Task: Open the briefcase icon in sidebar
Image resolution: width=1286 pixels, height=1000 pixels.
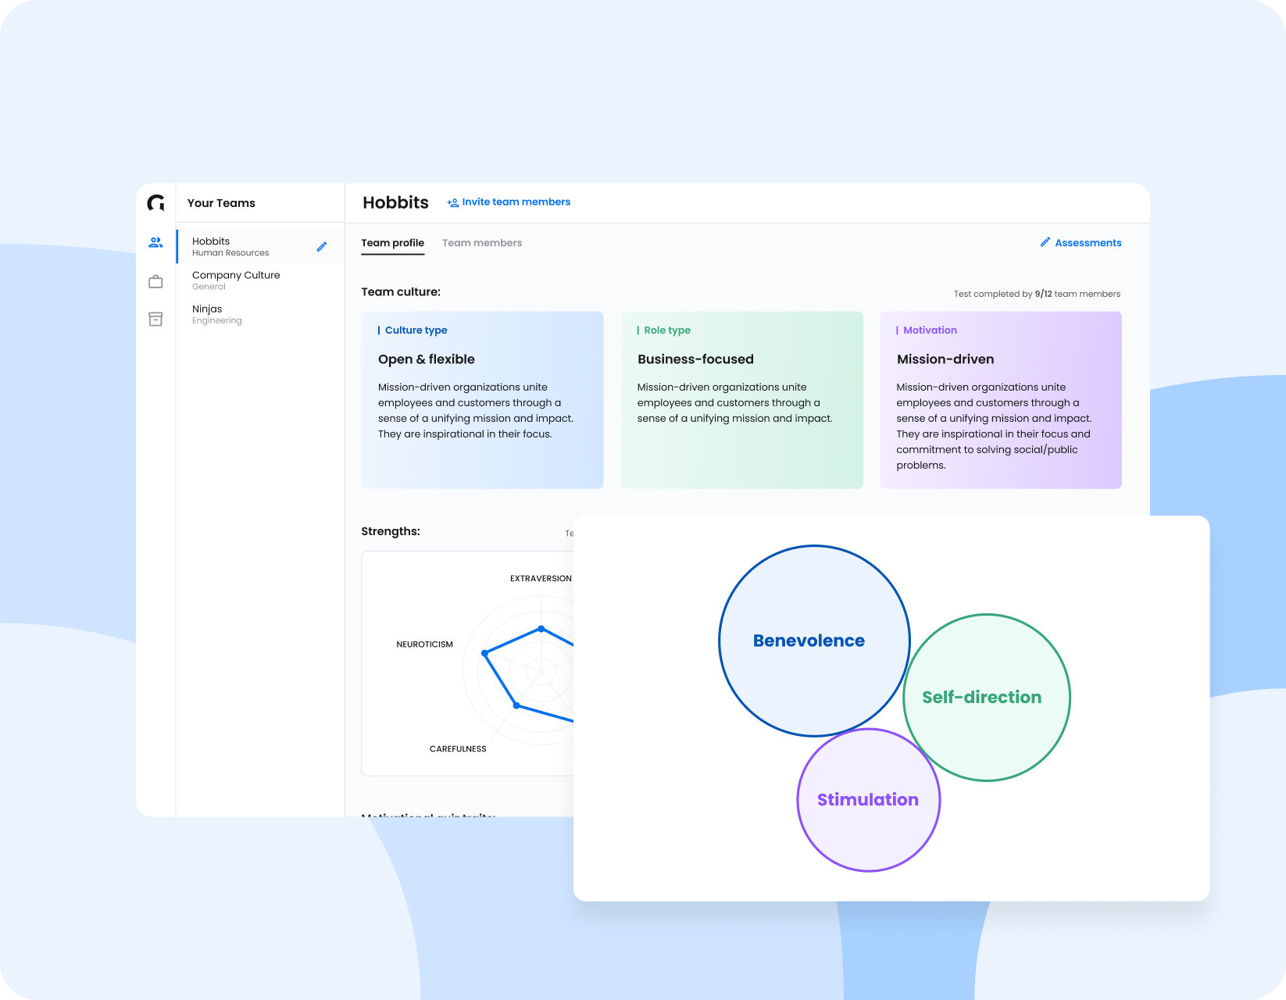Action: 155,281
